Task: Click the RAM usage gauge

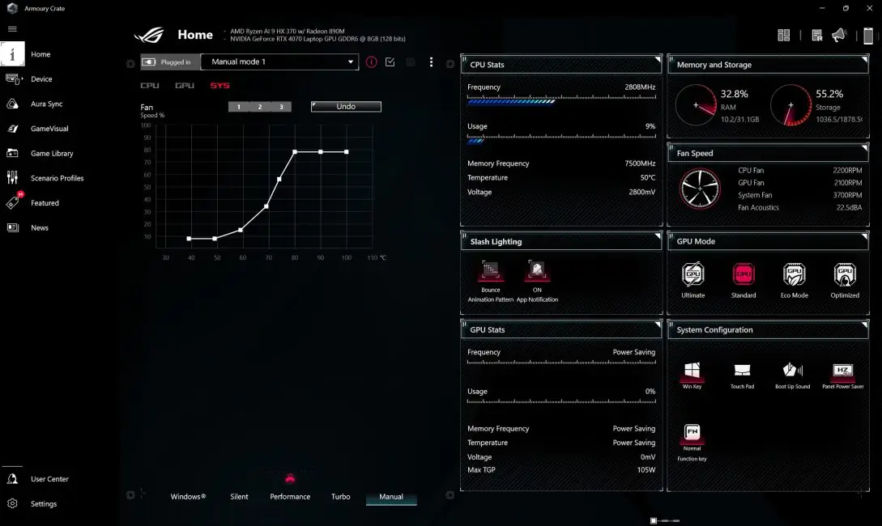Action: click(x=696, y=105)
